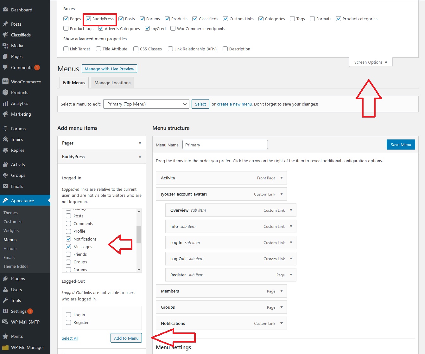Open the menu selection dropdown
The image size is (425, 354).
146,104
